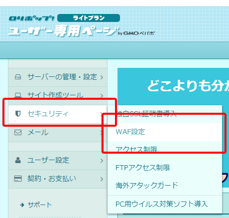This screenshot has height=218, width=229.
Task: Open the サポート link
Action: (x=40, y=205)
